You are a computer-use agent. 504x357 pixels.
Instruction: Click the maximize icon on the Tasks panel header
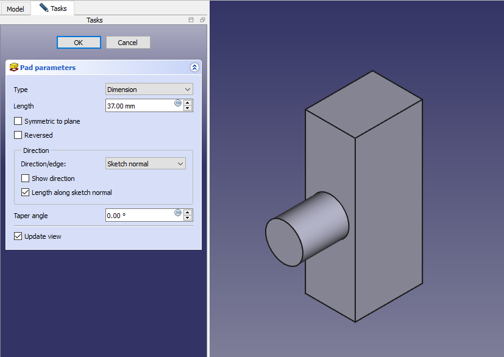coord(191,20)
